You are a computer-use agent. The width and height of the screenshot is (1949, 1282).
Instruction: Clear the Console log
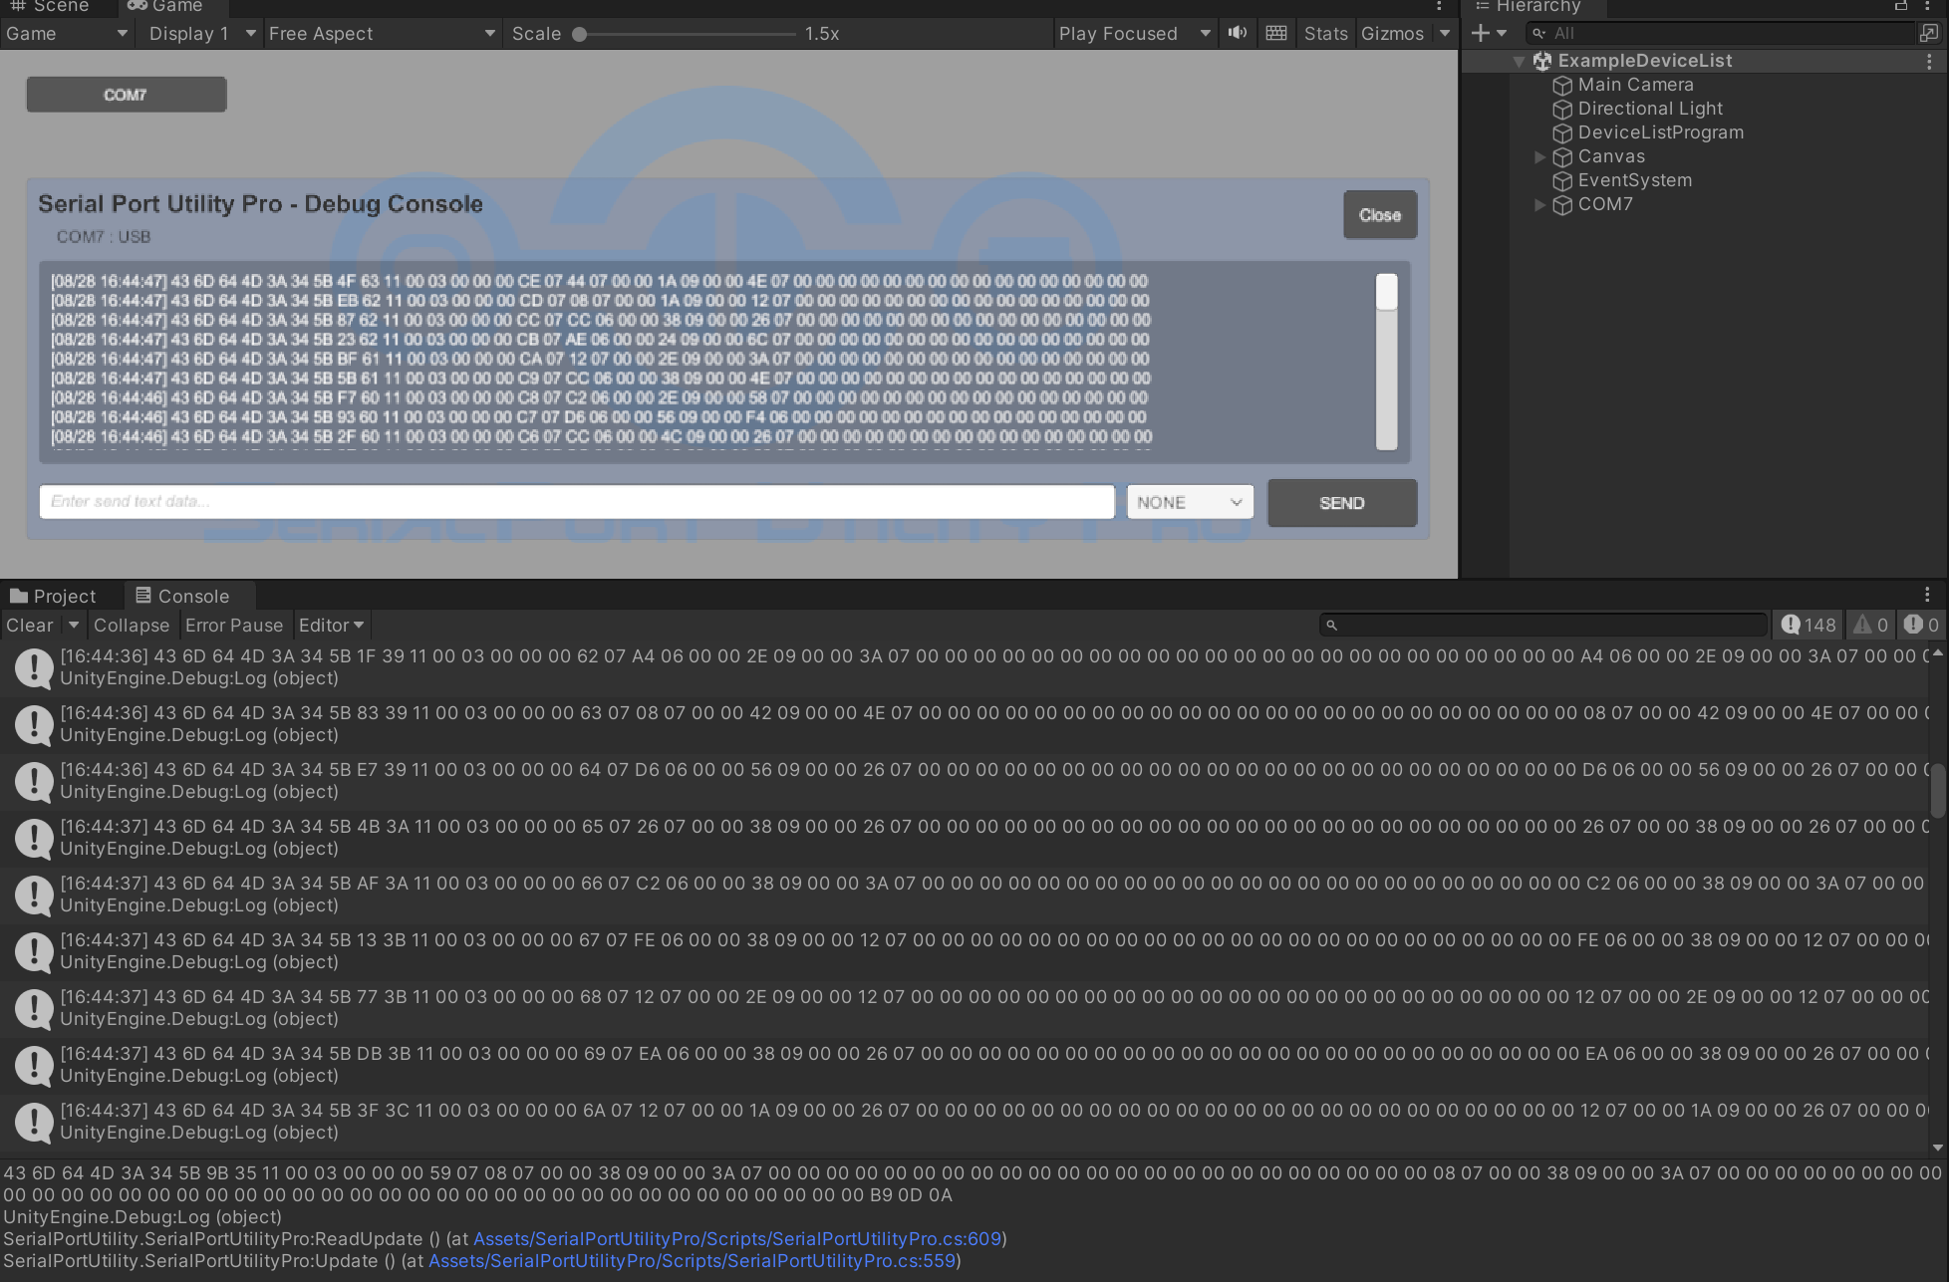pyautogui.click(x=30, y=626)
